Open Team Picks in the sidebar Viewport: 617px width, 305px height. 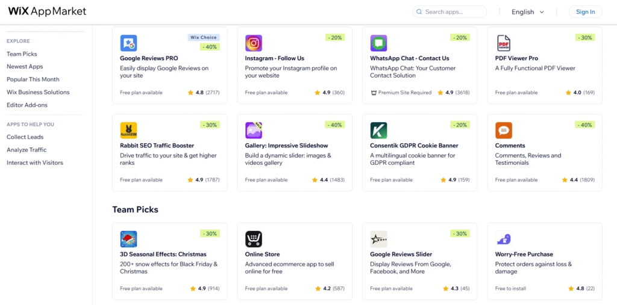point(22,54)
